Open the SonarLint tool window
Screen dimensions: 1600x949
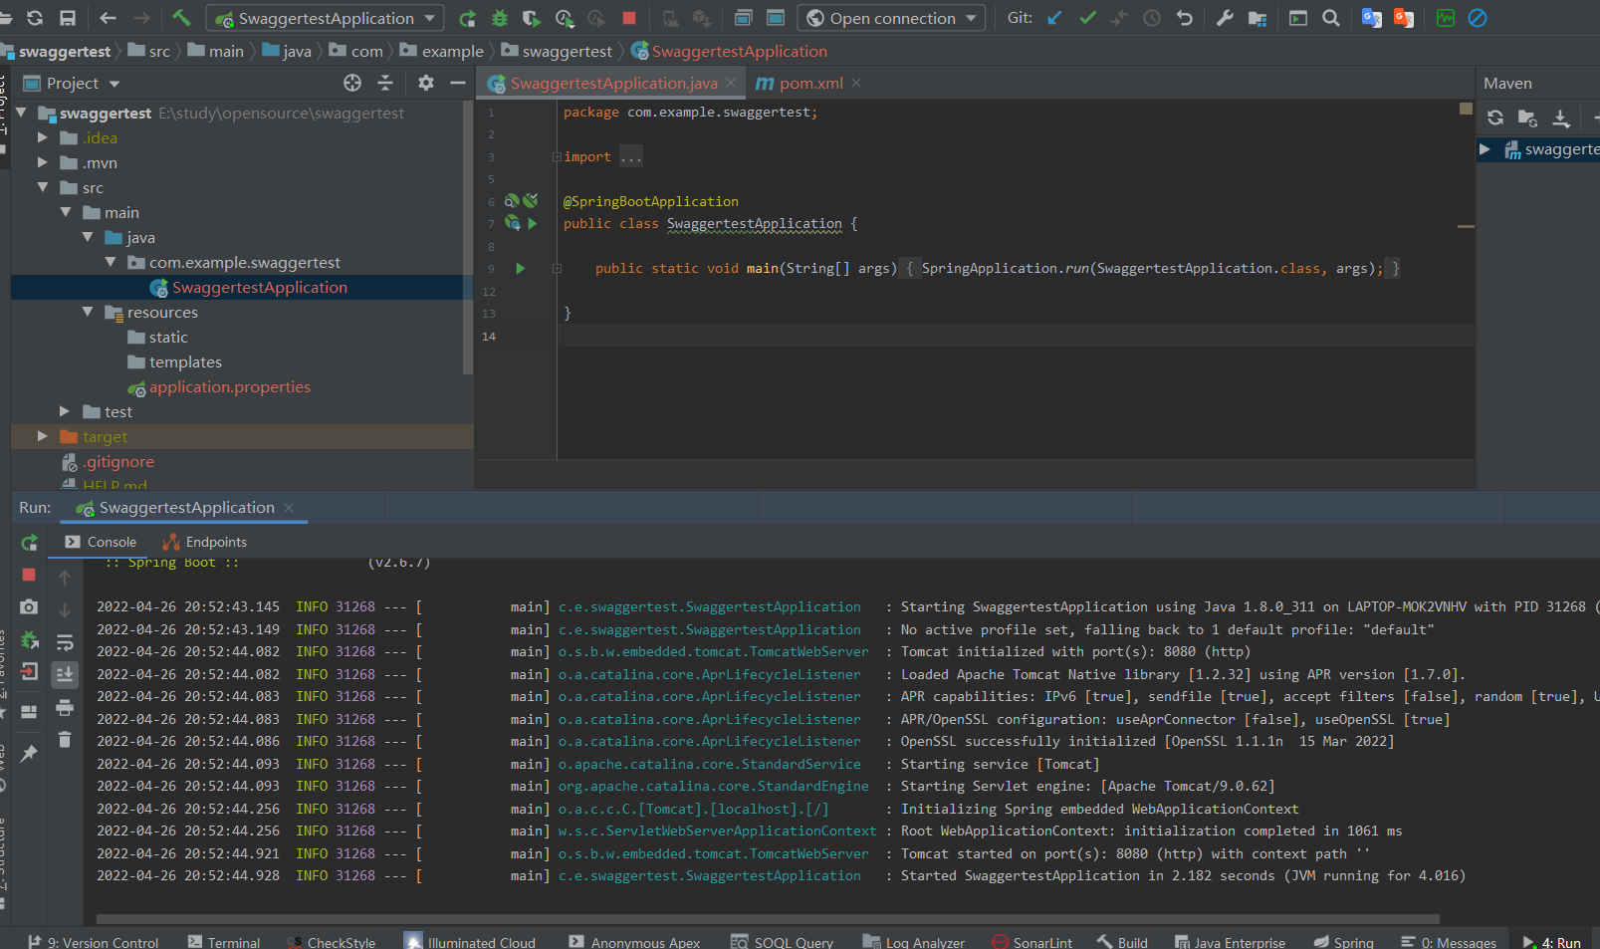pos(1032,942)
